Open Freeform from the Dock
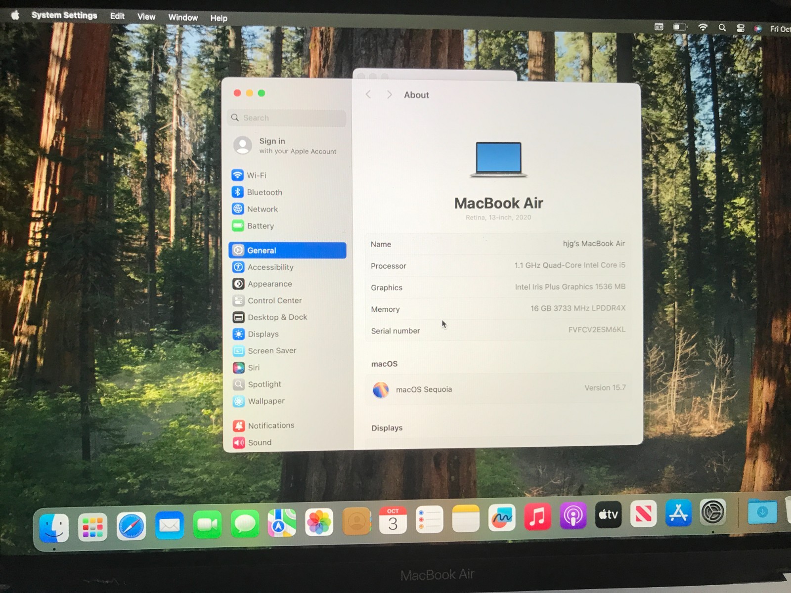This screenshot has height=593, width=791. [x=502, y=518]
